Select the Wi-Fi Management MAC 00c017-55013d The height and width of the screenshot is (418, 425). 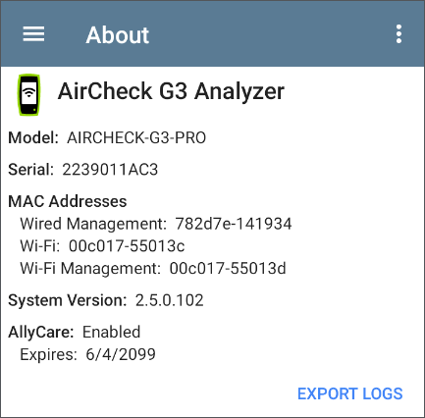click(x=228, y=268)
